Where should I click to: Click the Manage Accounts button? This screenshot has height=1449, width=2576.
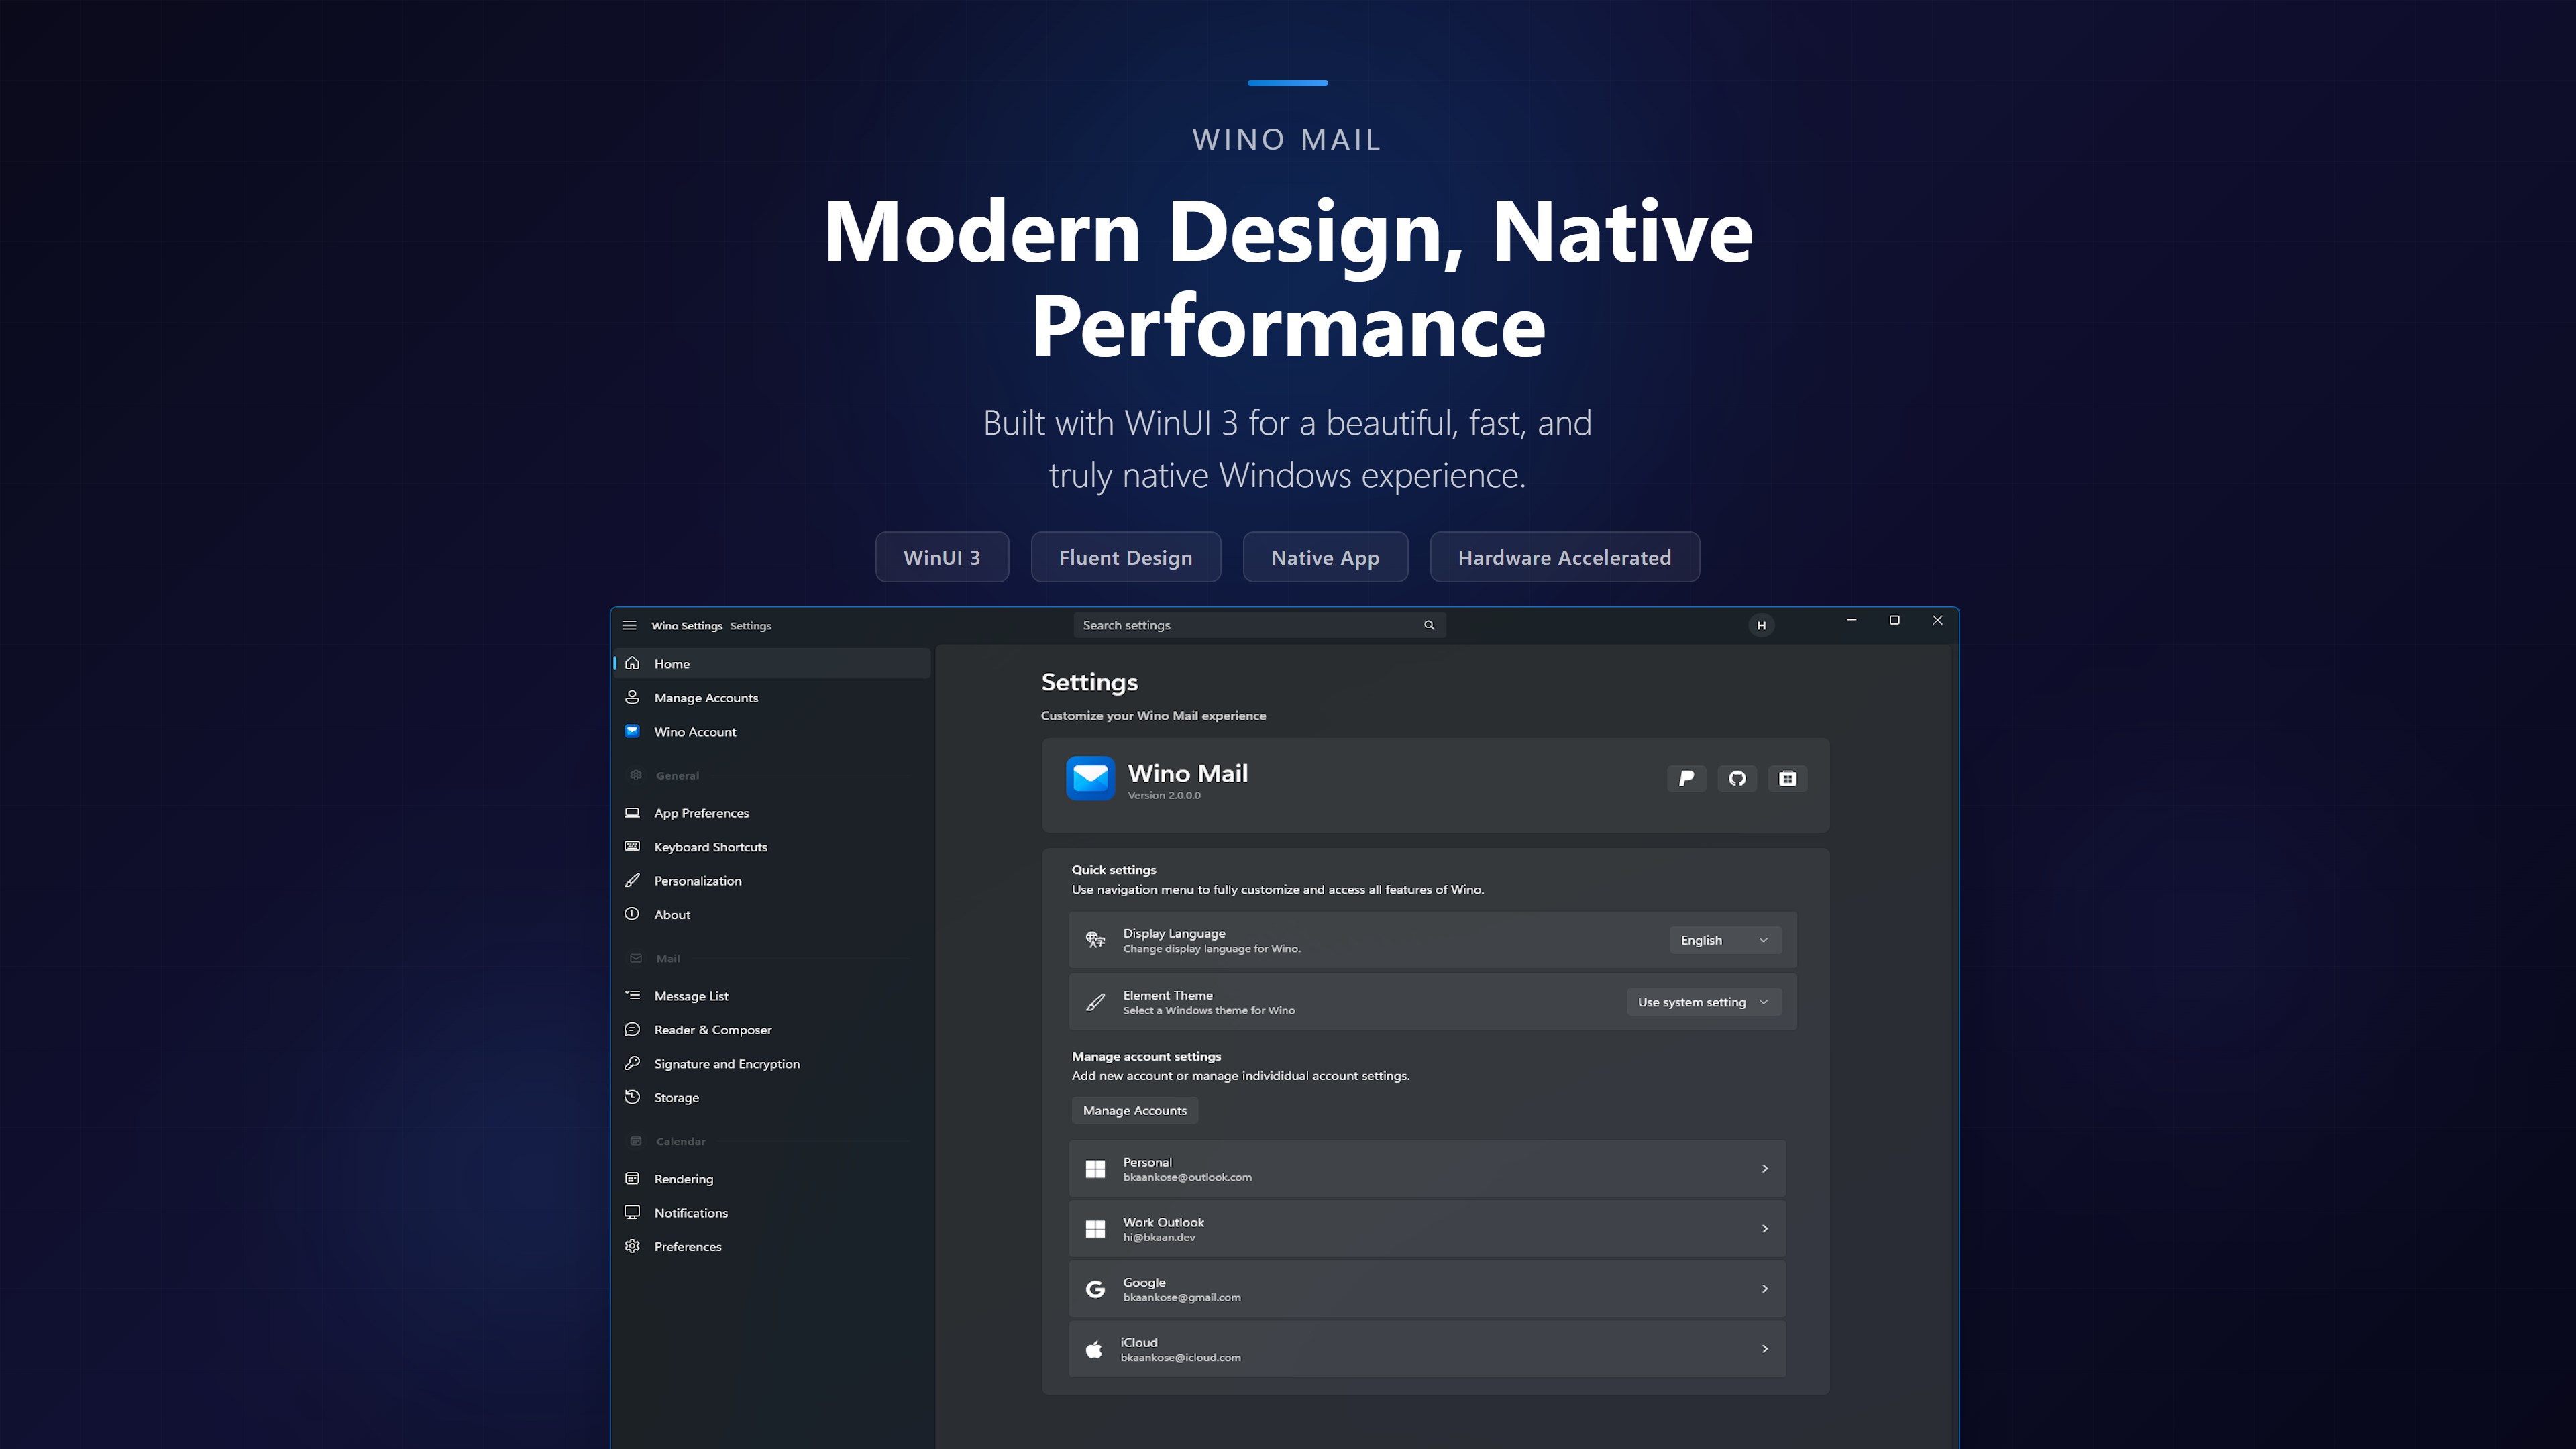click(x=1134, y=1110)
